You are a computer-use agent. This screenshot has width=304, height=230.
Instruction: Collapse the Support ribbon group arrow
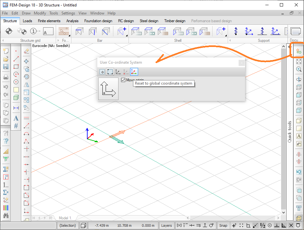pyautogui.click(x=230, y=41)
